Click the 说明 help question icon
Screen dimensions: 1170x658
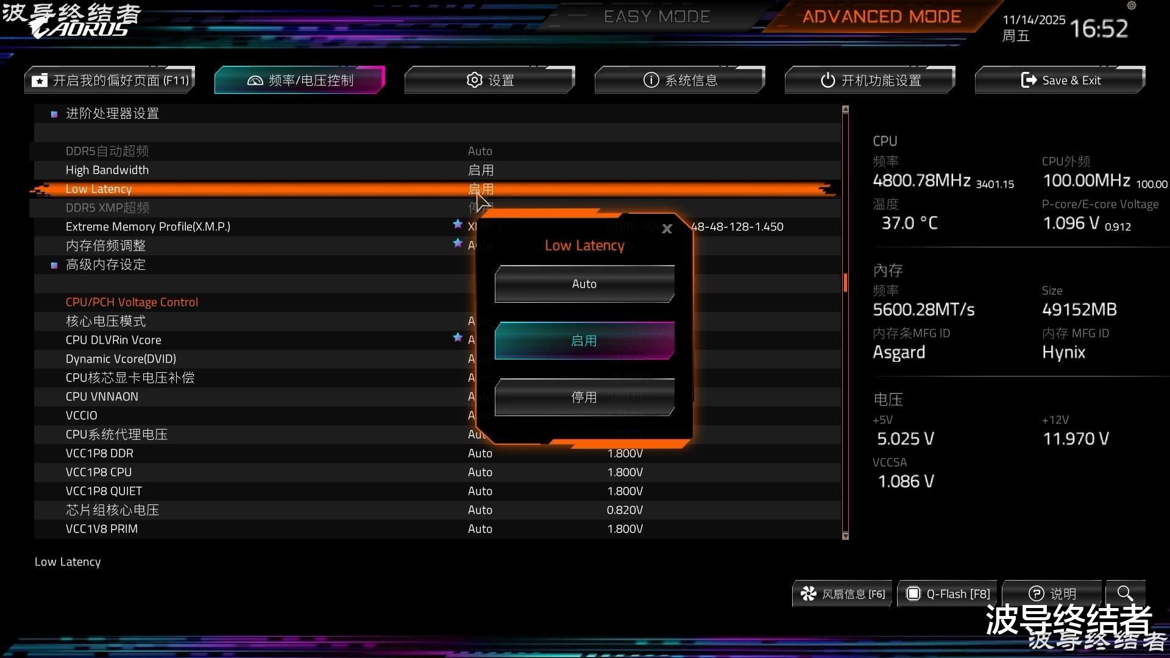(1036, 593)
